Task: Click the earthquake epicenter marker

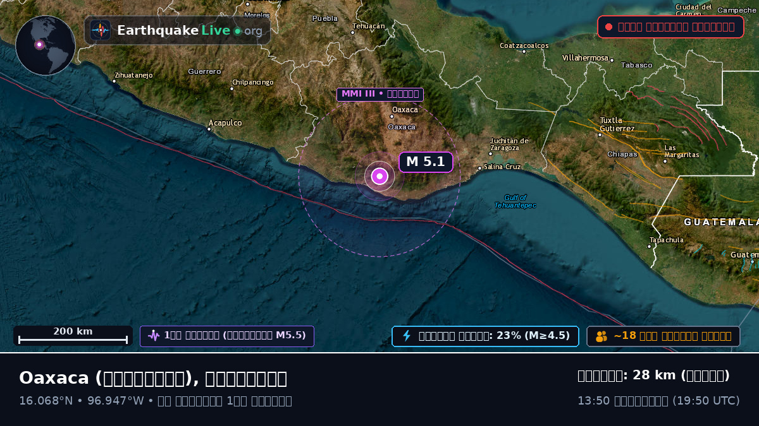Action: (x=379, y=176)
